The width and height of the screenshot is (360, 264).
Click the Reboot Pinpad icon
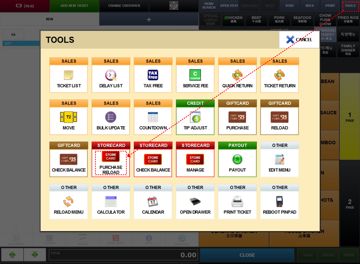pyautogui.click(x=279, y=202)
